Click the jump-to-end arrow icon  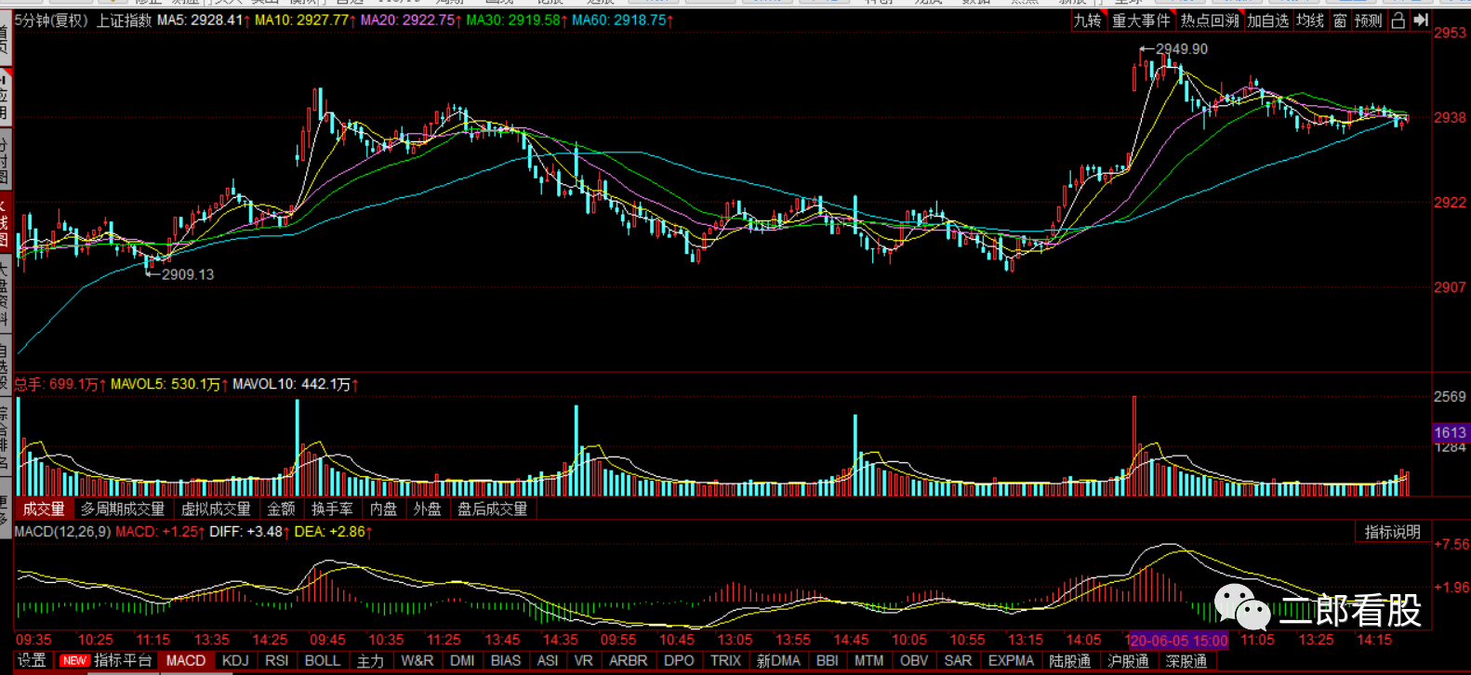(1421, 20)
